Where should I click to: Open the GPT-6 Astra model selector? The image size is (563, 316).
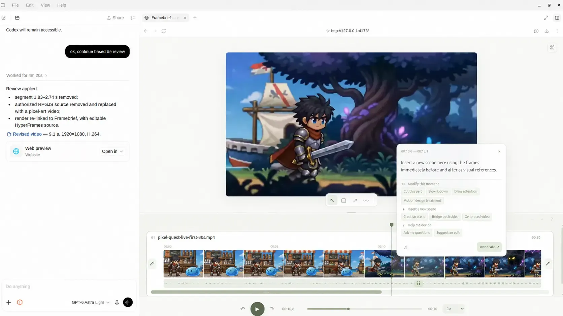(90, 302)
